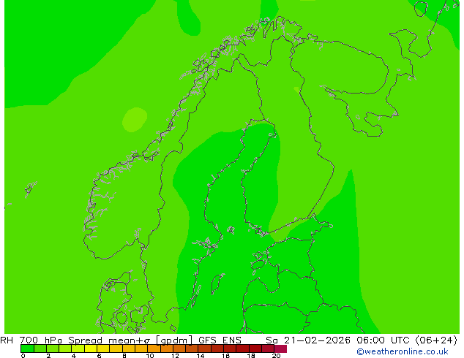Choose the legend swatch just right of label 16
The image size is (464, 358).
click(230, 349)
